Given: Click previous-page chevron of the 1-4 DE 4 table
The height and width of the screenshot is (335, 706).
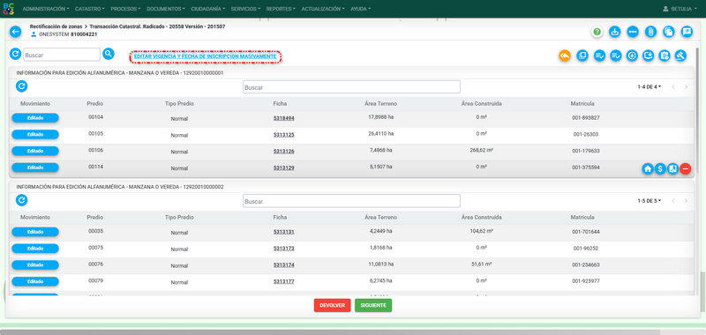Looking at the screenshot, I should [x=673, y=86].
